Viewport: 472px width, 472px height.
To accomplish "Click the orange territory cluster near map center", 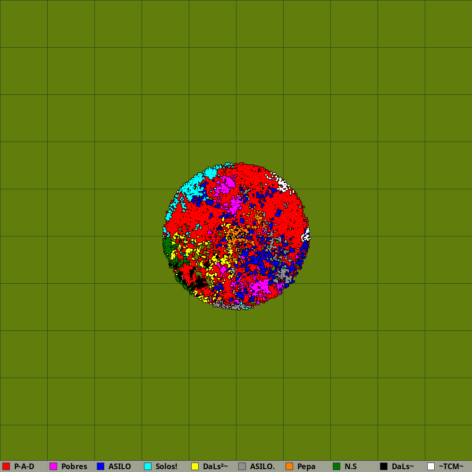I will pos(238,234).
